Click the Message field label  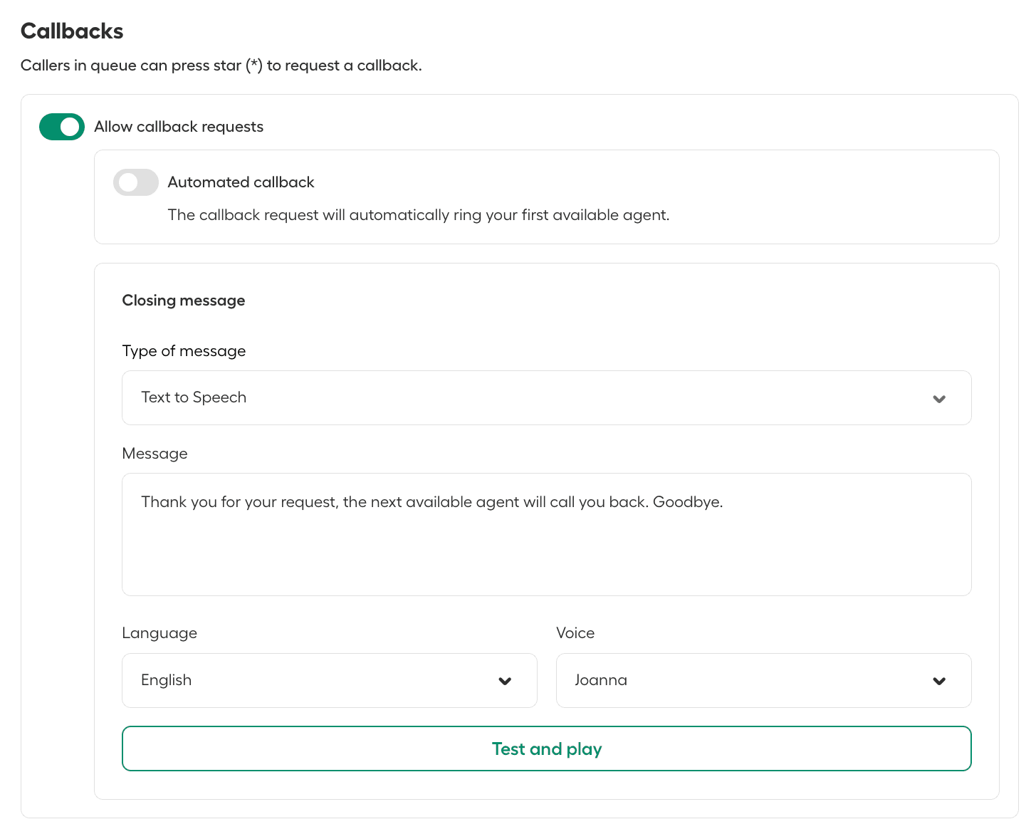click(x=155, y=454)
